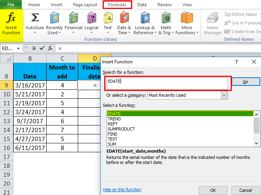Select SUM in the function list
Viewport: 261px width, 195px height.
(180, 144)
